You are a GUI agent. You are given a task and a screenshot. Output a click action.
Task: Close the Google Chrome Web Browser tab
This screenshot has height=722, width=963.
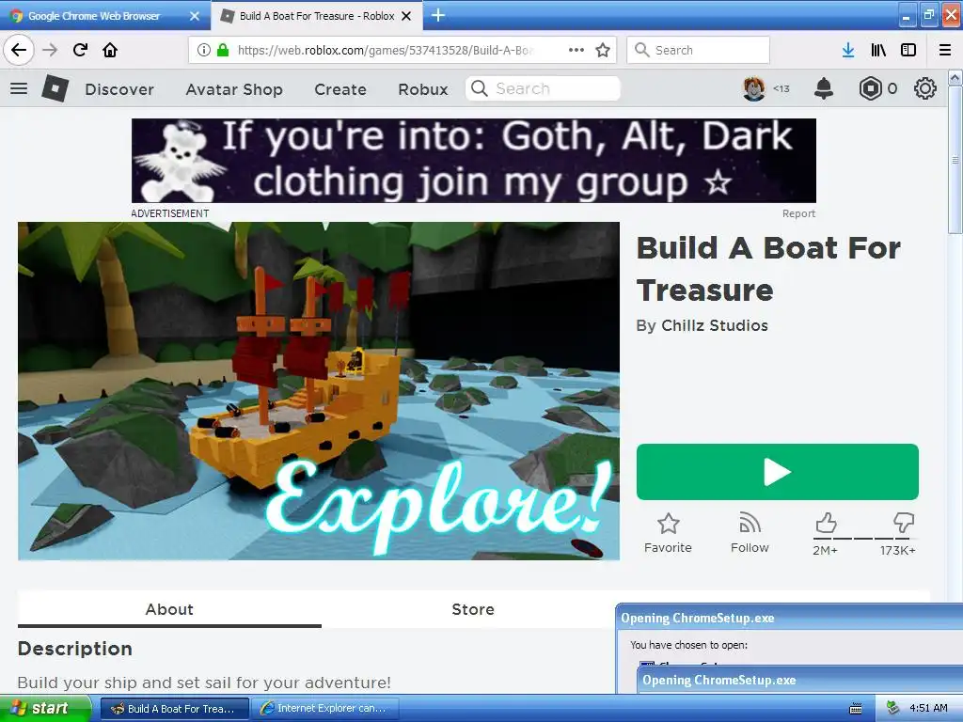point(195,16)
